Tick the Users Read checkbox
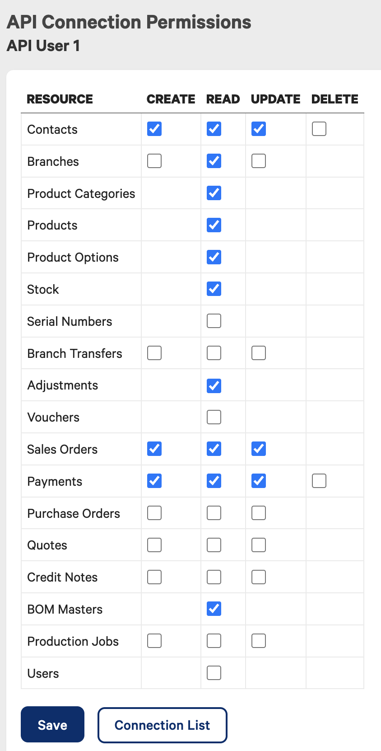The width and height of the screenshot is (381, 751). coord(214,673)
